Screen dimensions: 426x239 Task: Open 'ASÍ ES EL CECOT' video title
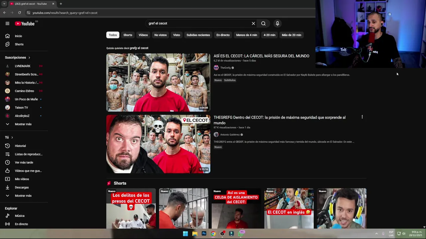tap(261, 56)
